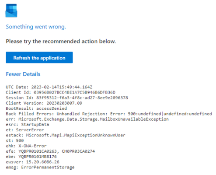This screenshot has height=175, width=216.
Task: Click the MailboxUnavailableException err line
Action: click(87, 119)
